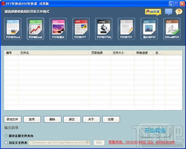The width and height of the screenshot is (186, 149).
Task: Pick the PDF转PPT conversion icon
Action: [x=81, y=29]
